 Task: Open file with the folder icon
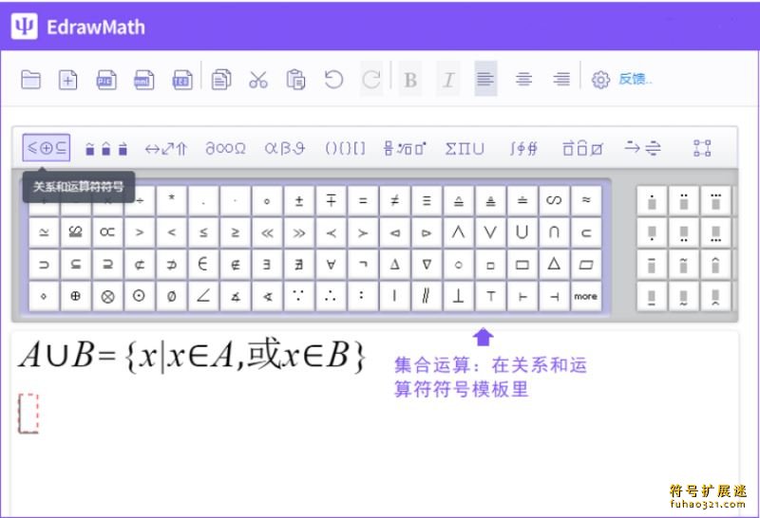click(31, 80)
